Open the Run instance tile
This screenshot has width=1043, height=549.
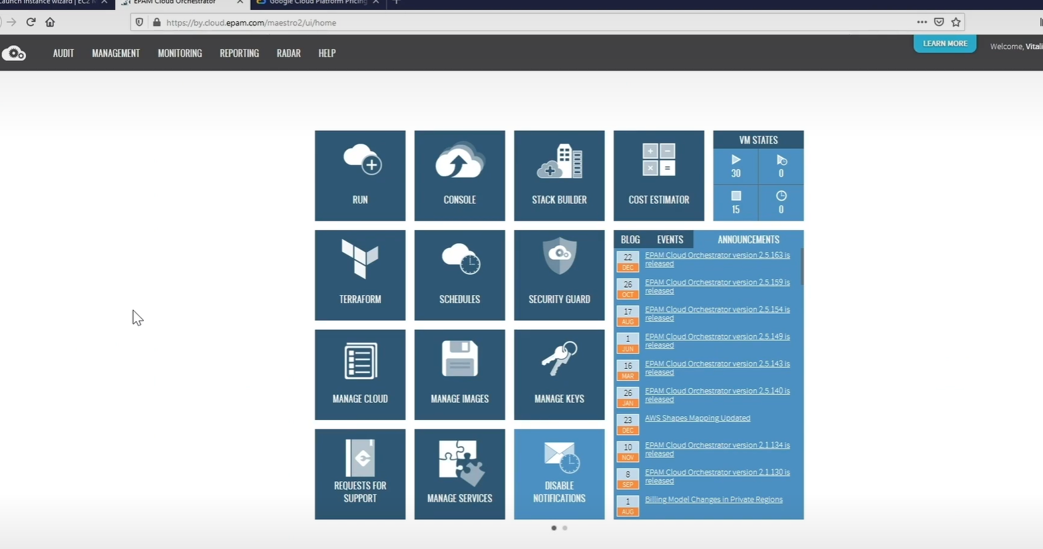(x=360, y=175)
